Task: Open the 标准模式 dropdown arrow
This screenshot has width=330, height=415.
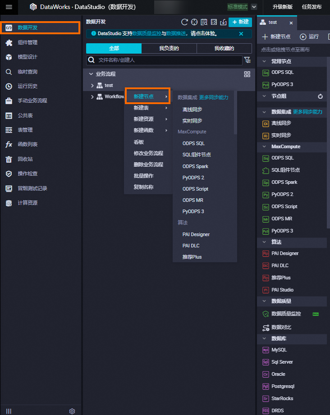Action: (254, 7)
